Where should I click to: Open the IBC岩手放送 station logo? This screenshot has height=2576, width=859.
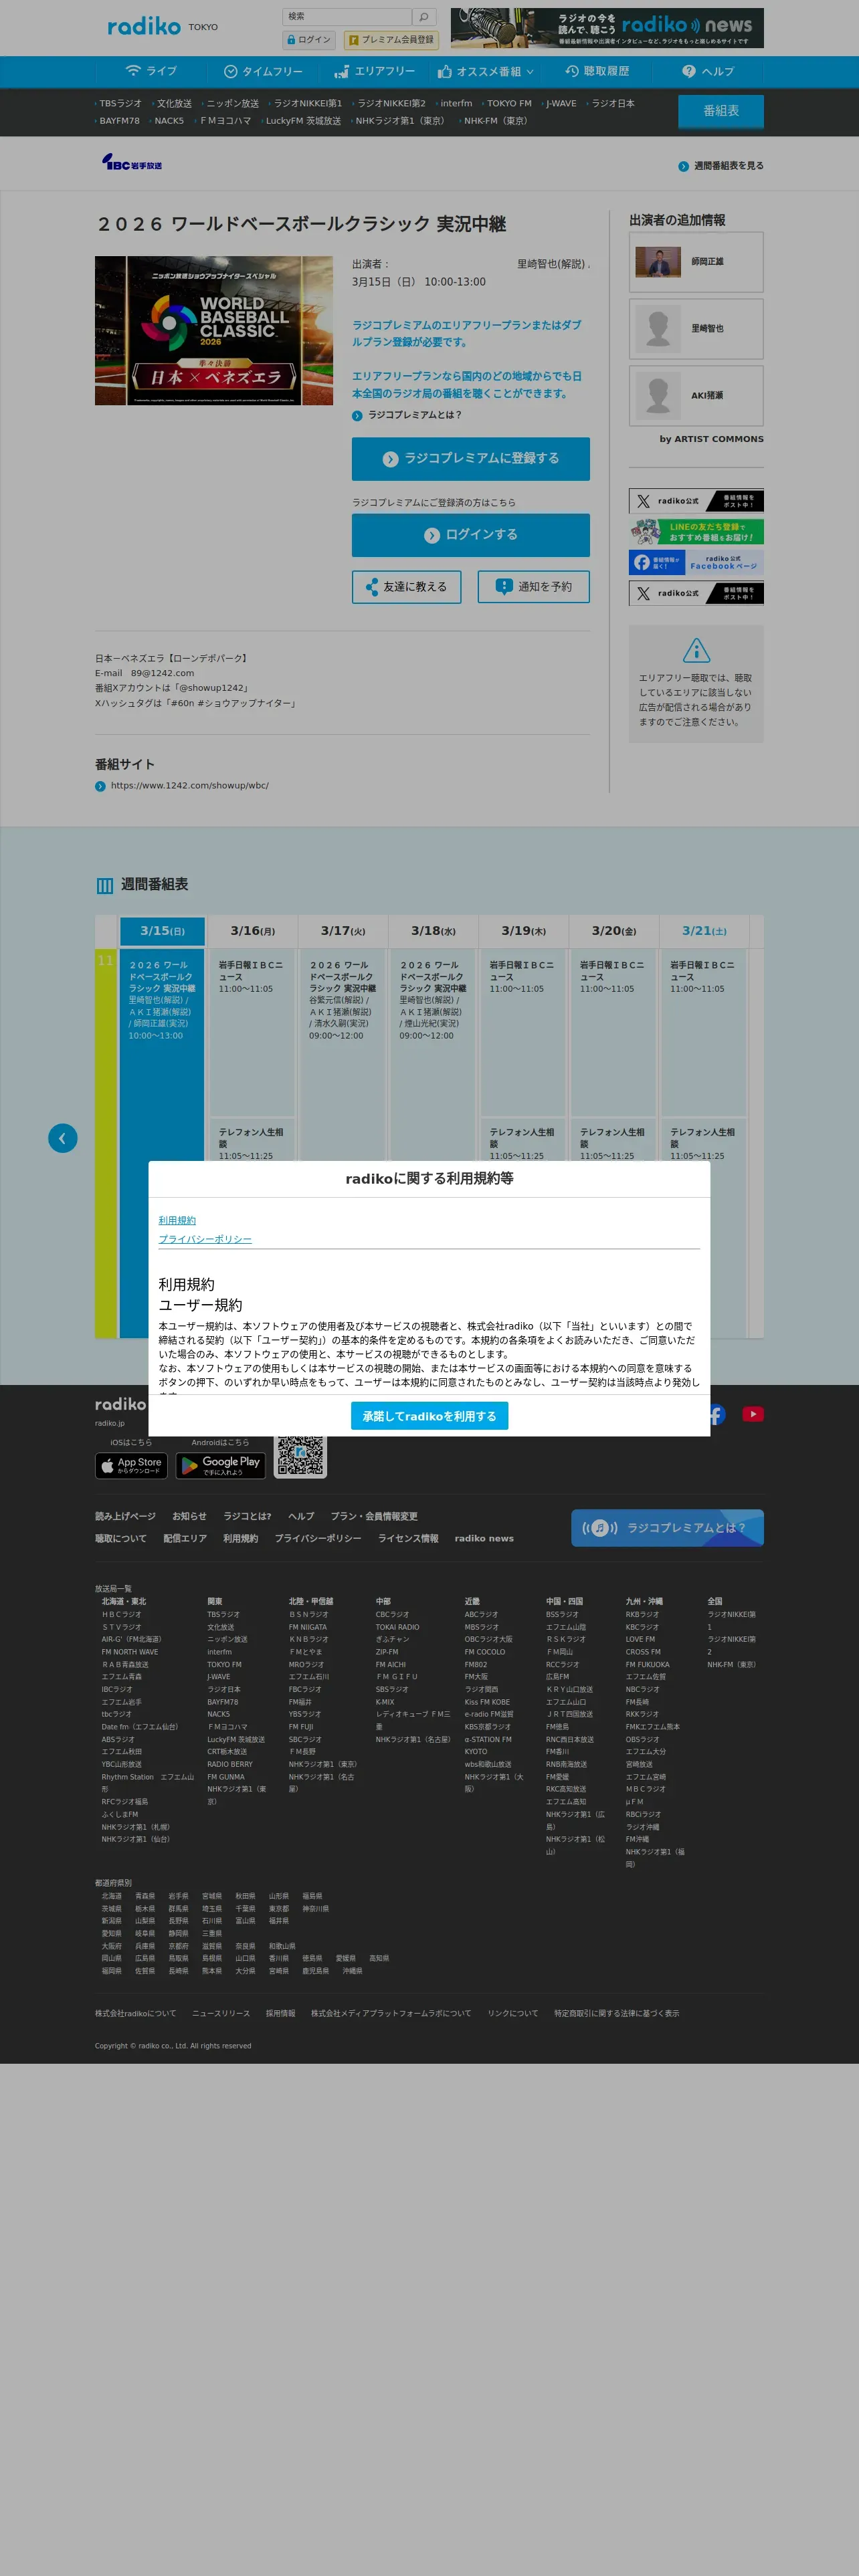pyautogui.click(x=132, y=162)
